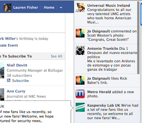Click Journalist at NBC News text
Image resolution: width=142 pixels, height=123 pixels.
click(x=26, y=96)
